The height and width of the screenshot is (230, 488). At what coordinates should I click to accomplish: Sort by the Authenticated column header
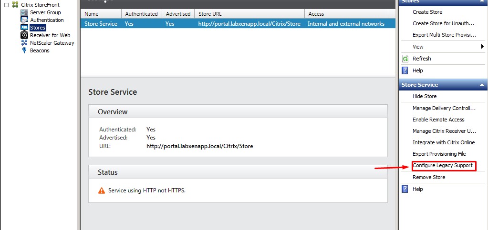coord(142,14)
